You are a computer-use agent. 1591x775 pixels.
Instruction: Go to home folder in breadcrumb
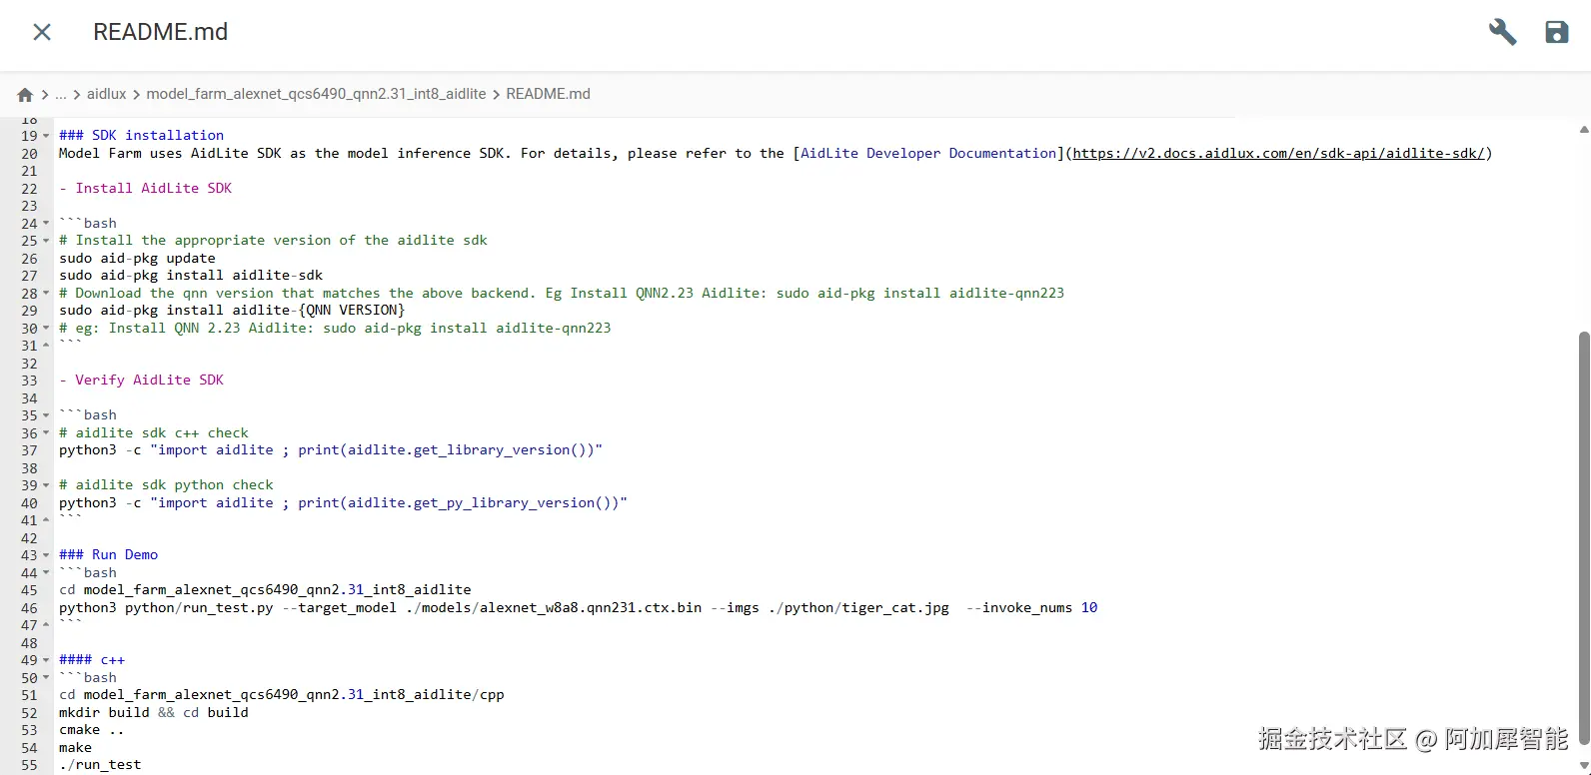[25, 95]
